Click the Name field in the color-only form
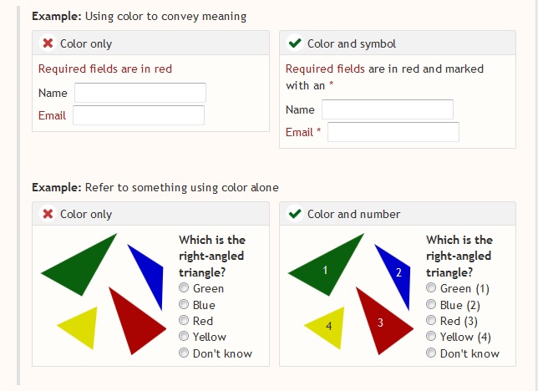The height and width of the screenshot is (391, 538). pos(140,93)
